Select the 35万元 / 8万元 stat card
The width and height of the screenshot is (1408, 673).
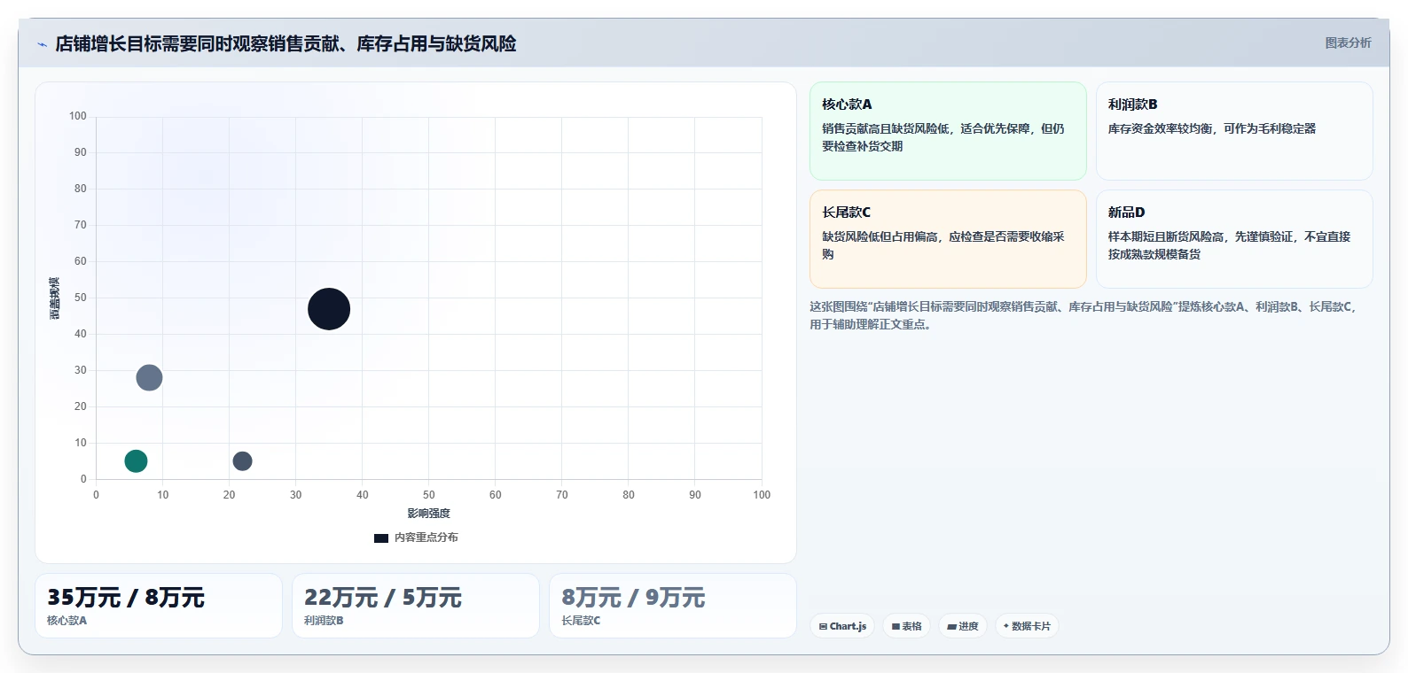click(159, 606)
